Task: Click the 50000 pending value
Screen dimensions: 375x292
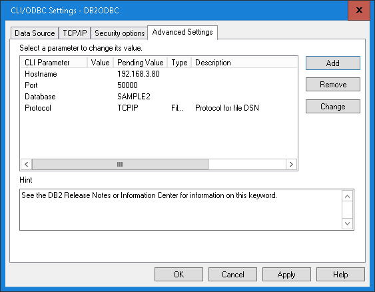Action: [x=127, y=85]
